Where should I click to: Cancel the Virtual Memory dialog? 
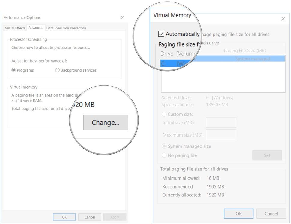pos(271,213)
